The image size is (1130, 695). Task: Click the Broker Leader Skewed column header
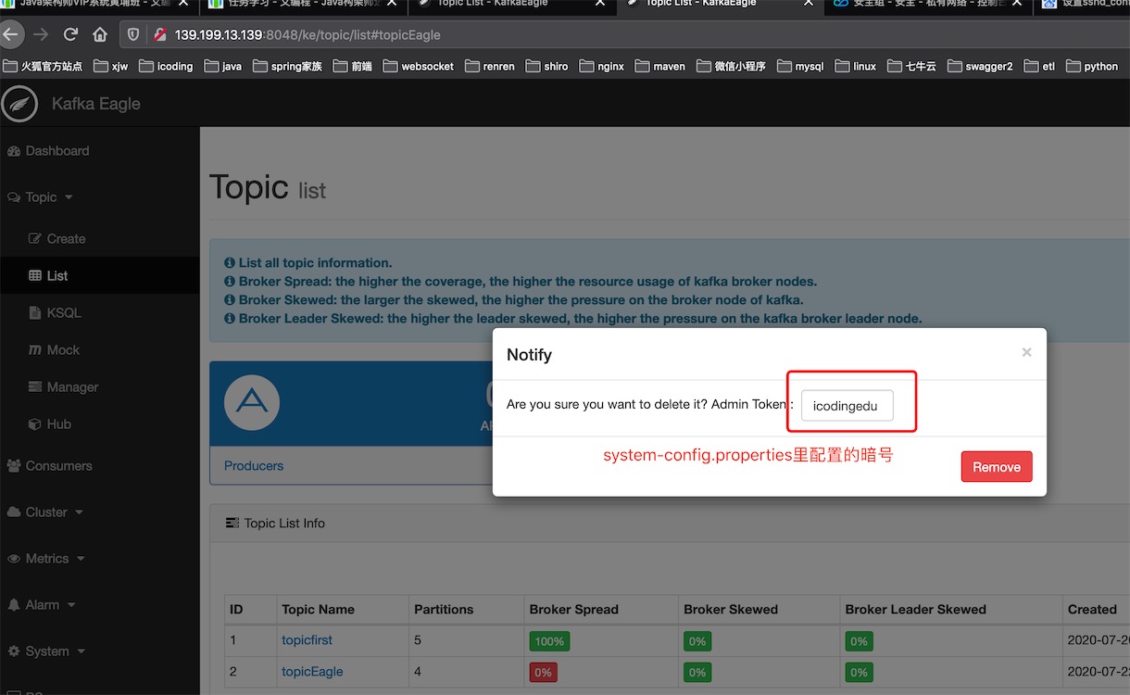coord(915,610)
